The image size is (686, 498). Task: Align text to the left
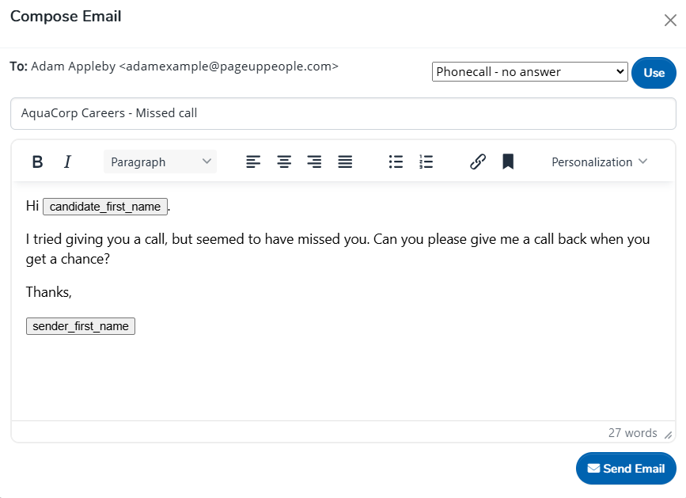tap(253, 162)
